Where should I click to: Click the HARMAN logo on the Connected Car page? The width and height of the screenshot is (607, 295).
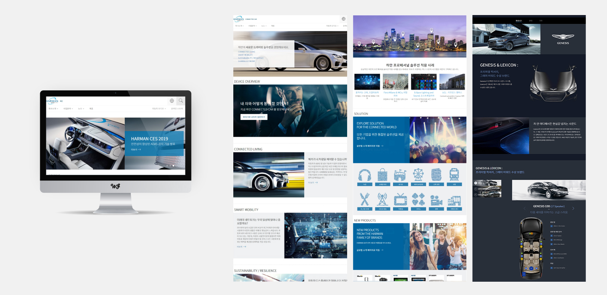click(x=239, y=19)
